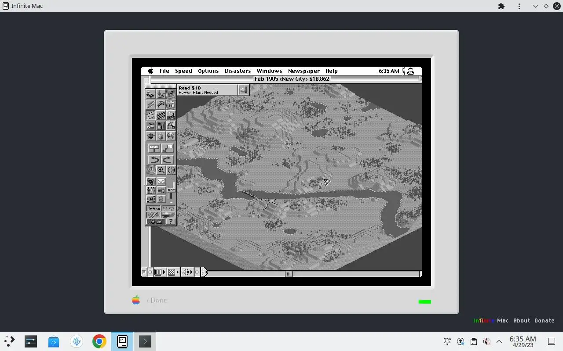This screenshot has width=563, height=351.
Task: Click the weather status icon
Action: coord(243,90)
